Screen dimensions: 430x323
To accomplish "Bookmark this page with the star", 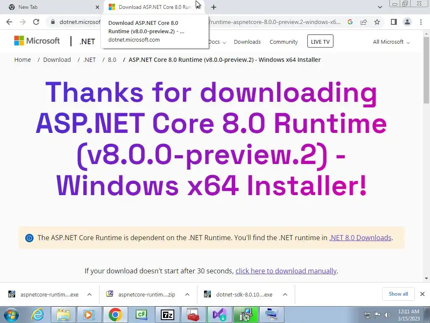I will pos(377,22).
